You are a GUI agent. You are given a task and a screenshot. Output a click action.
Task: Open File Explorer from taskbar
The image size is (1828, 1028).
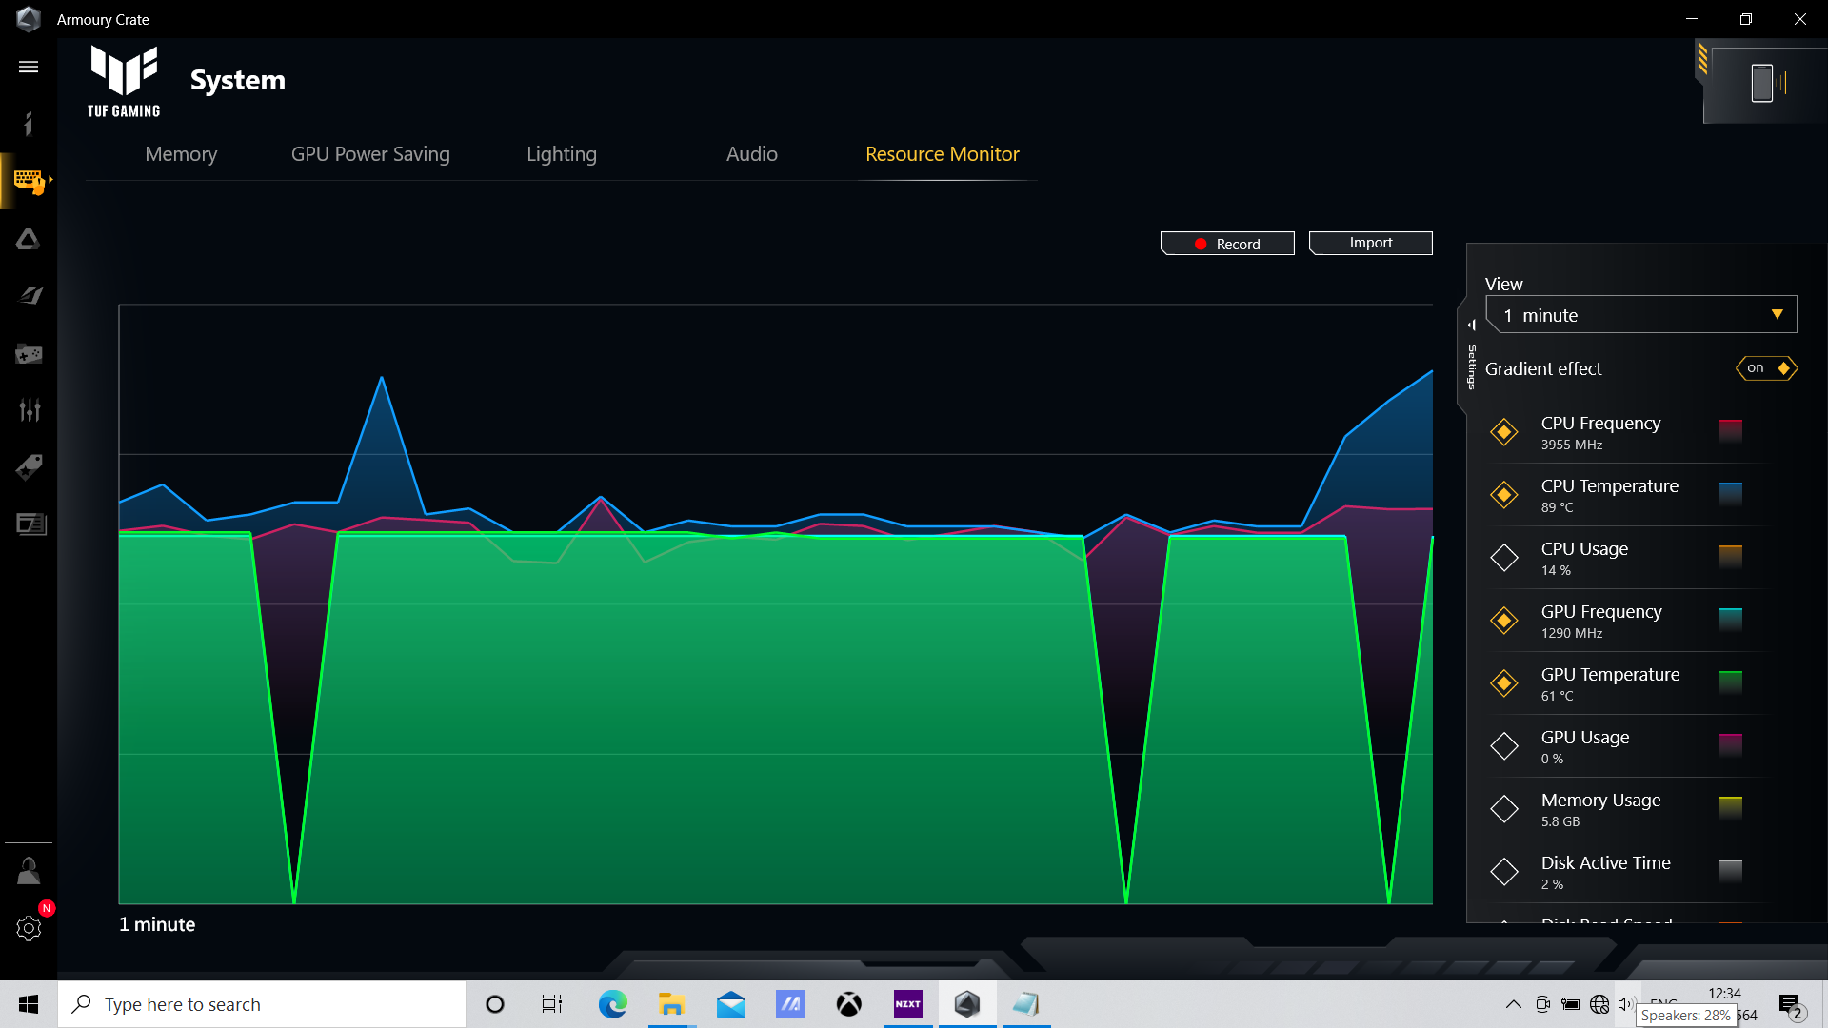(x=671, y=1004)
